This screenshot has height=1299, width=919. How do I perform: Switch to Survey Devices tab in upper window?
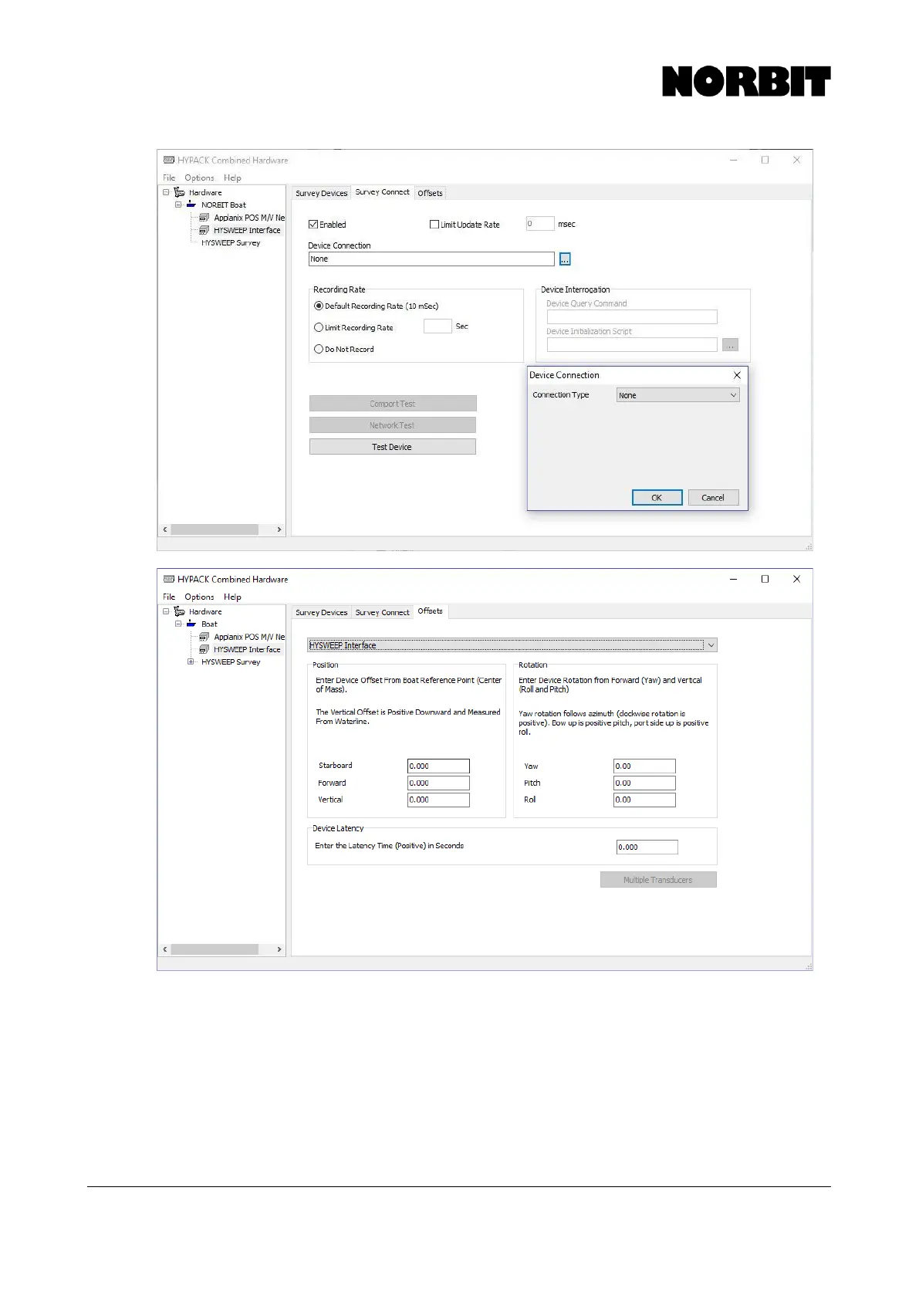tap(321, 193)
